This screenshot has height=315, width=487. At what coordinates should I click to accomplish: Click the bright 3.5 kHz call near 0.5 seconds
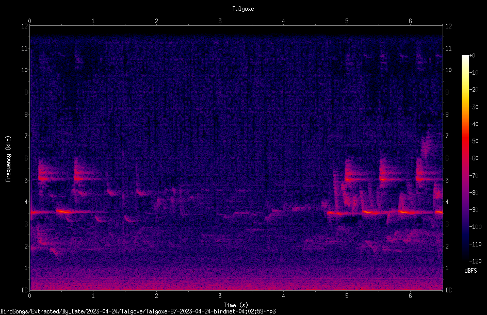pyautogui.click(x=63, y=212)
